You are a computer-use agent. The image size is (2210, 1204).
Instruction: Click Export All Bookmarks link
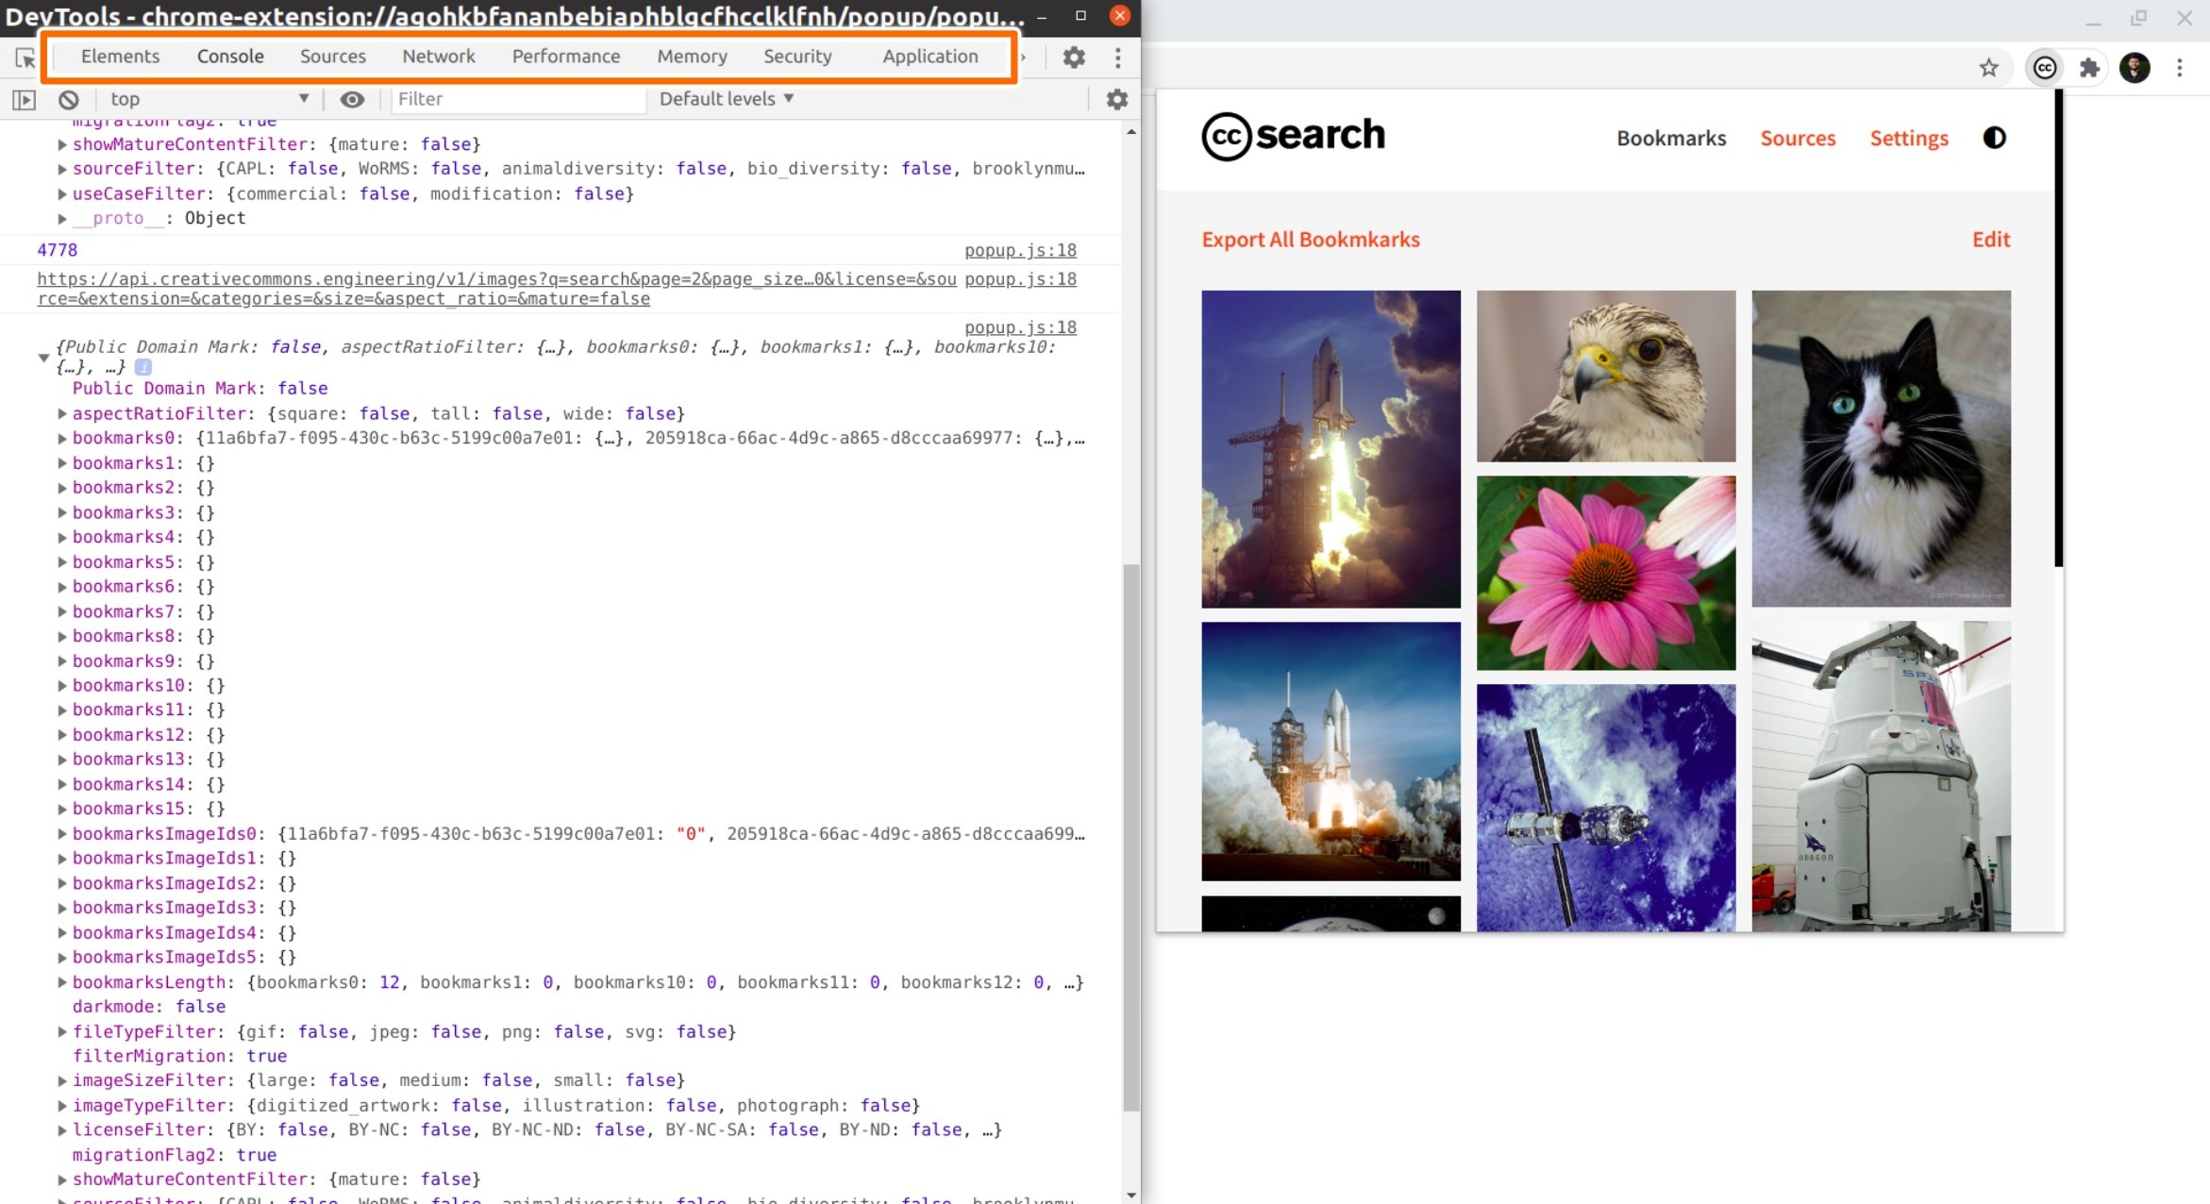pos(1310,240)
